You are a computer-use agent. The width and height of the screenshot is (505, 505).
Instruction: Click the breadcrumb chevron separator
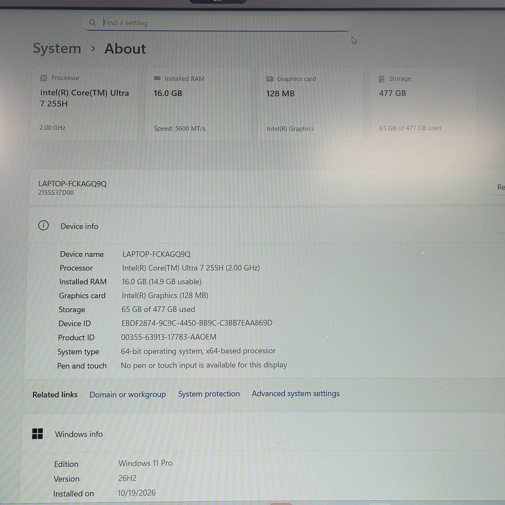(x=93, y=49)
